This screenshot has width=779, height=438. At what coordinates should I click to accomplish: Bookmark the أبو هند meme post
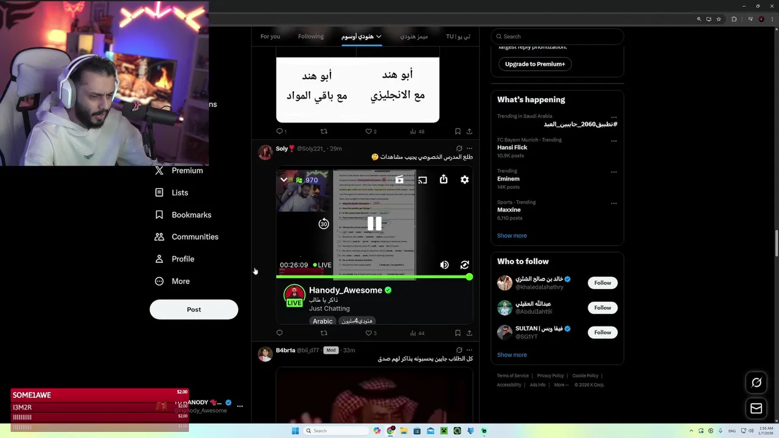[458, 131]
